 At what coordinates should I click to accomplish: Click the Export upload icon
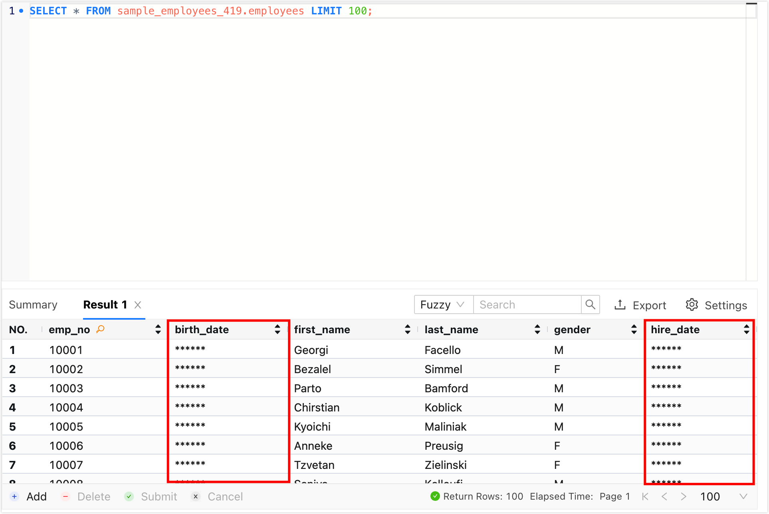[x=620, y=305]
